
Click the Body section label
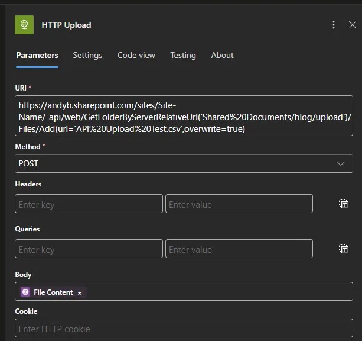[x=23, y=275]
